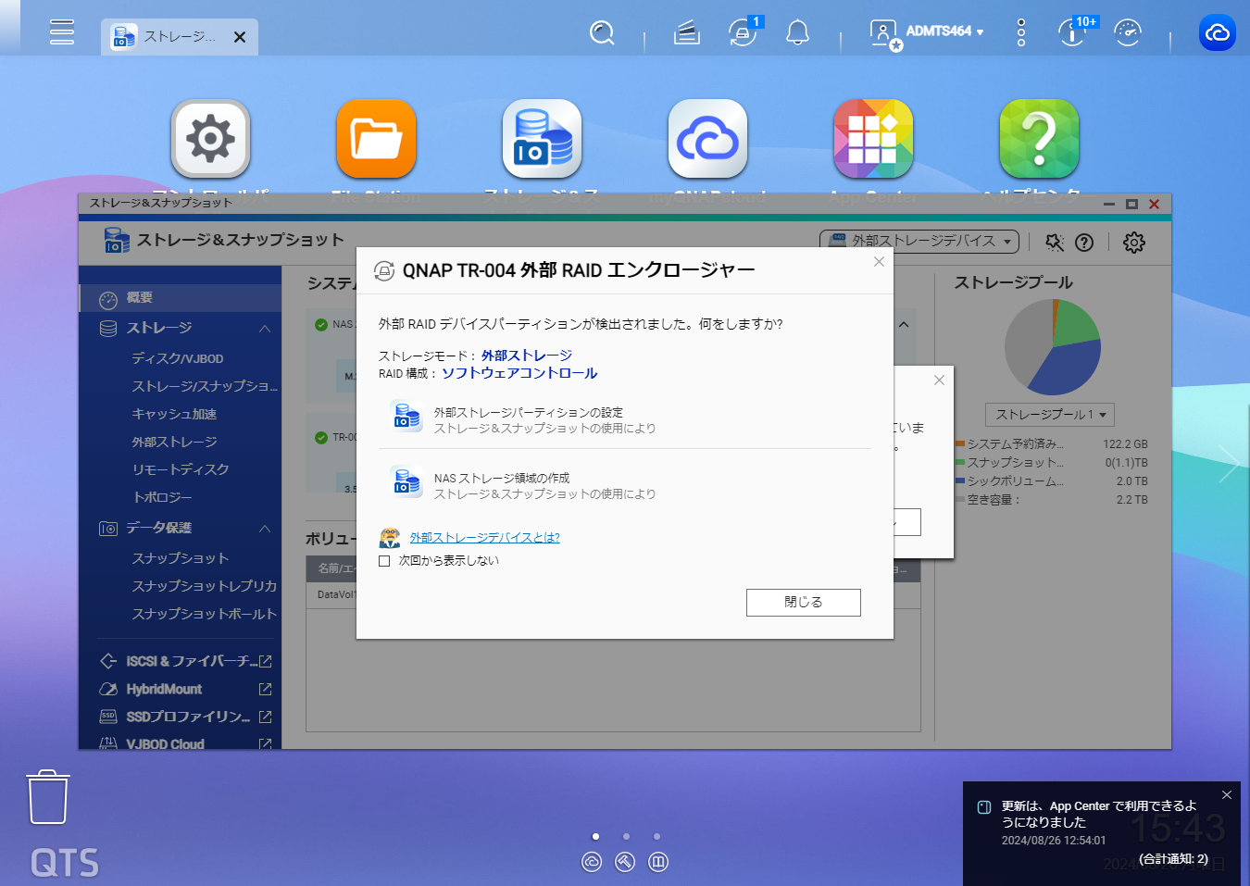Open background tasks icon in top bar
This screenshot has height=886, width=1250.
pyautogui.click(x=686, y=34)
